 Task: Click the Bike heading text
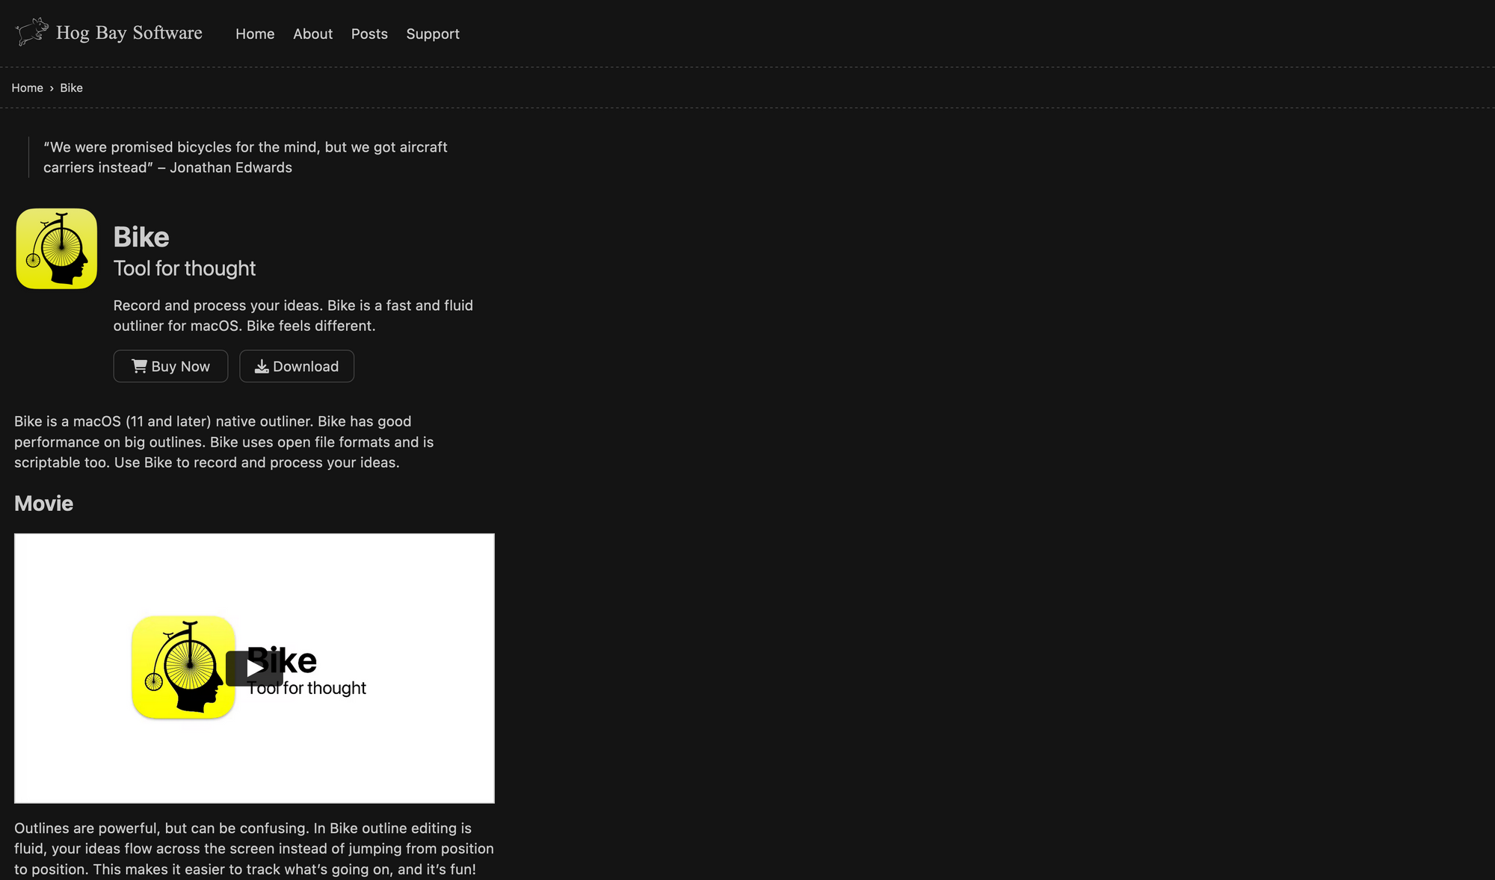click(141, 237)
